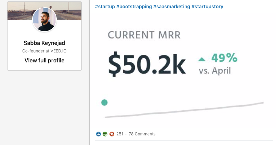Open the 251 reactions count
276x145 pixels.
click(120, 134)
